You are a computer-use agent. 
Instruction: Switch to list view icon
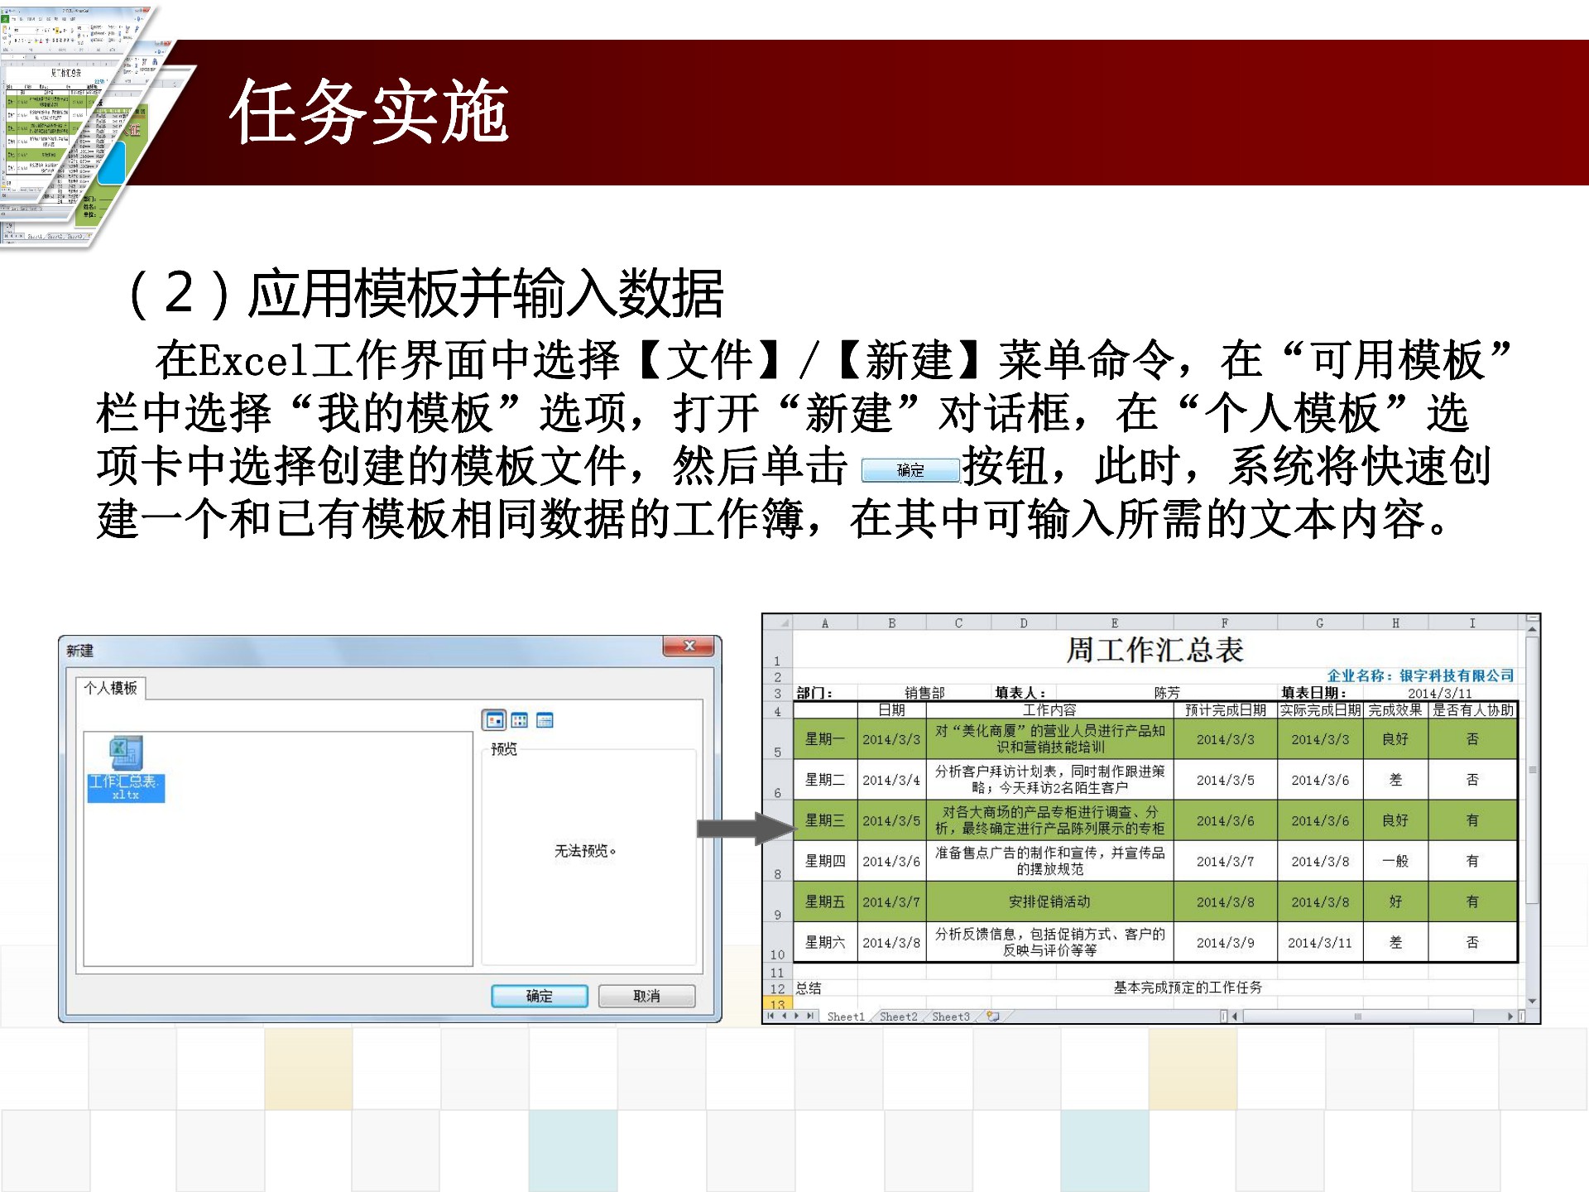[x=520, y=720]
